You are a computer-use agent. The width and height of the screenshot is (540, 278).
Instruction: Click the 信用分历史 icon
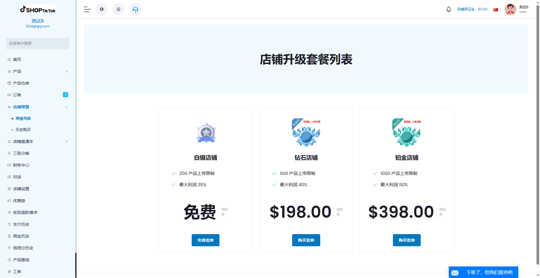pos(9,248)
